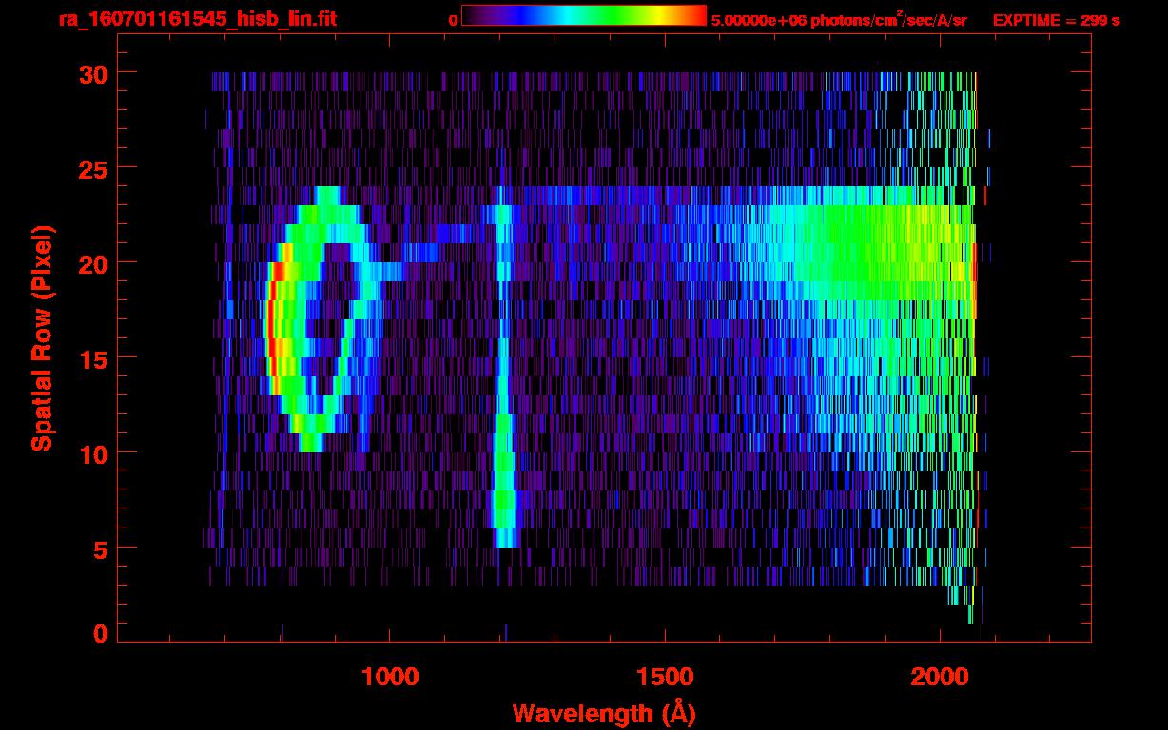Click the y-axis tick label 5

pos(100,548)
